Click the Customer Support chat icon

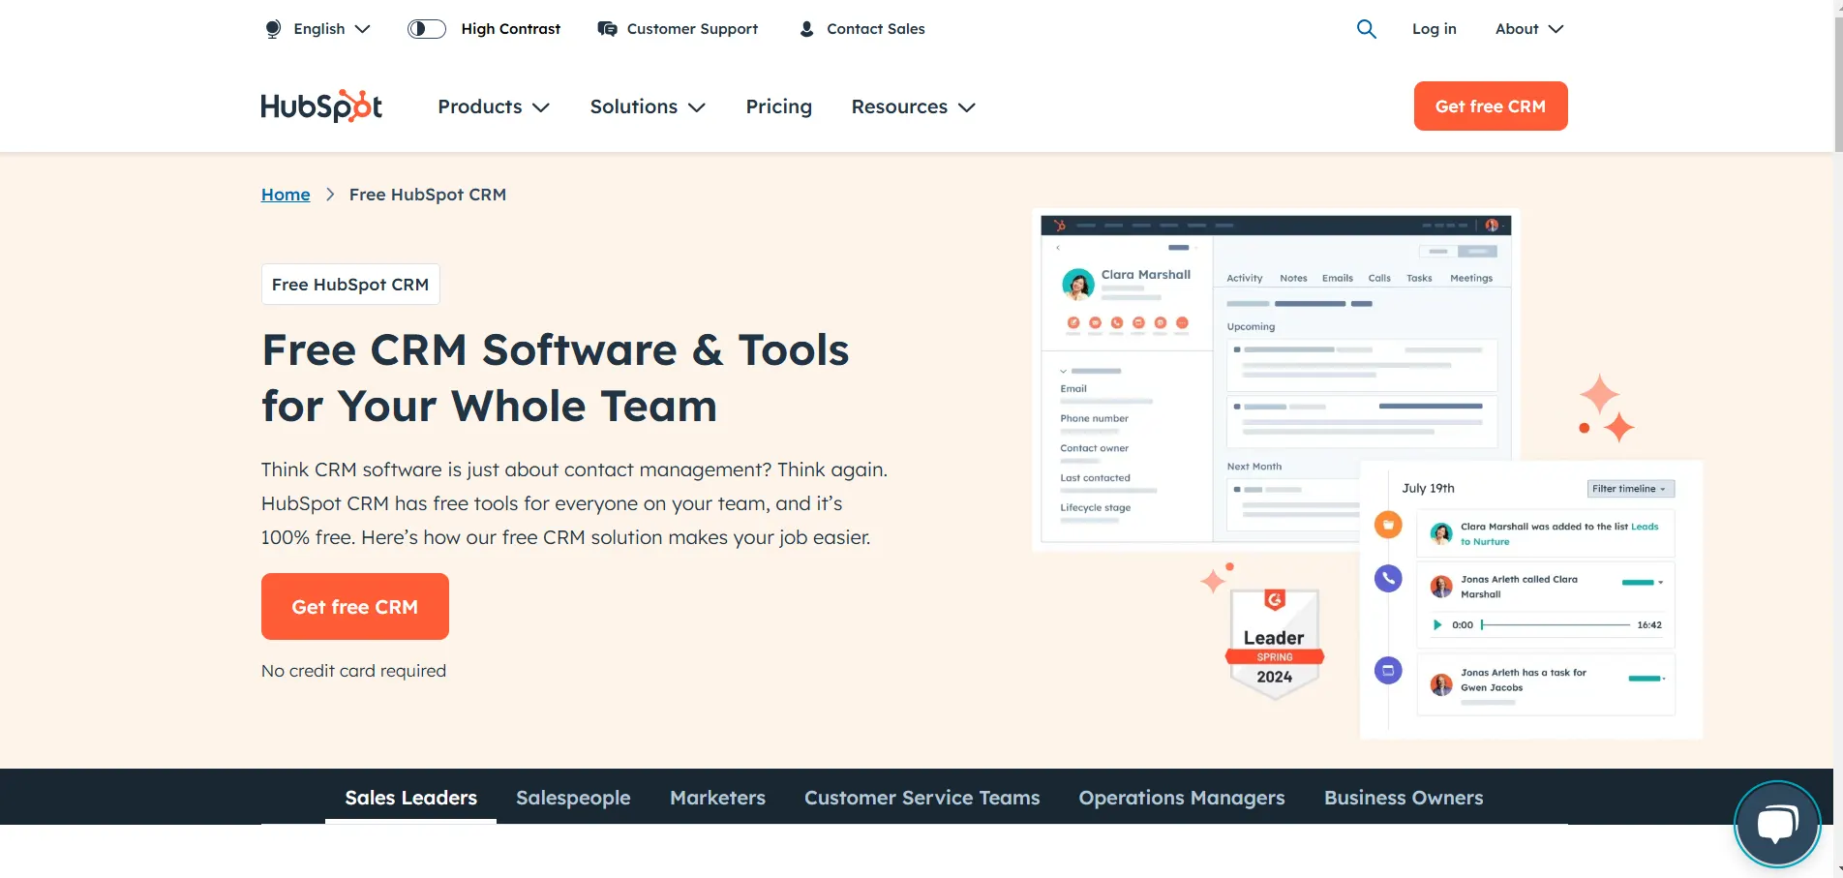click(x=607, y=28)
